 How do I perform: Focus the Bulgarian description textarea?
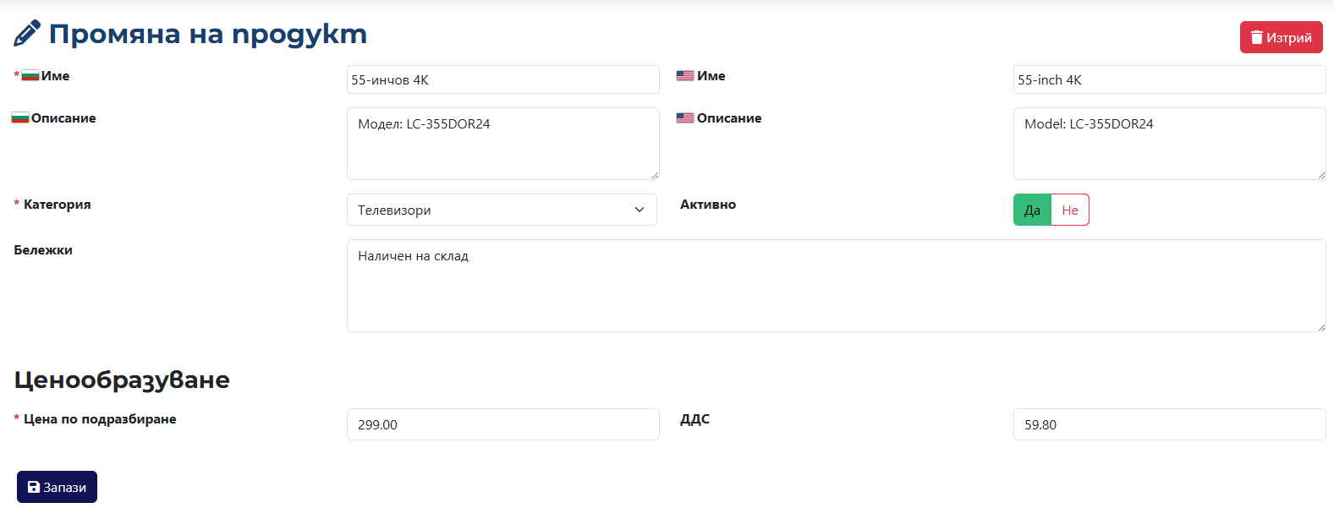point(503,144)
